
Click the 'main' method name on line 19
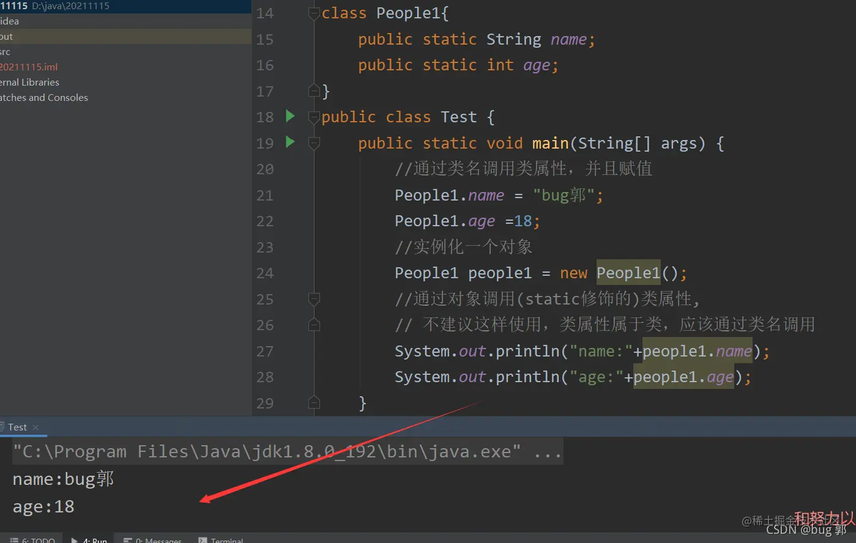click(551, 143)
